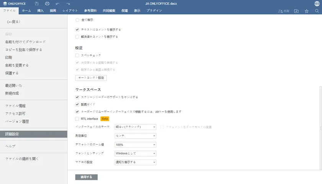Image resolution: width=322 pixels, height=184 pixels.
Task: Open the 名前を付けてダウンロード menu item
Action: pyautogui.click(x=25, y=42)
